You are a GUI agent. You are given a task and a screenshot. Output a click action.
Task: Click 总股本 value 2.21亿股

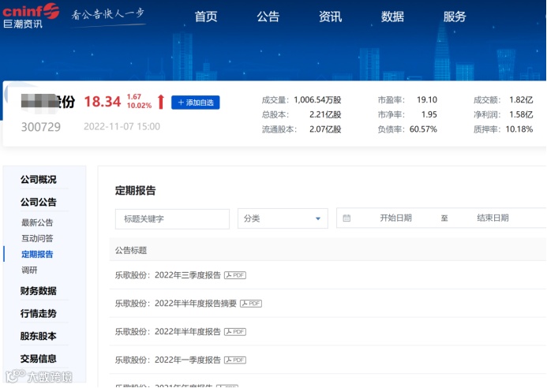325,114
